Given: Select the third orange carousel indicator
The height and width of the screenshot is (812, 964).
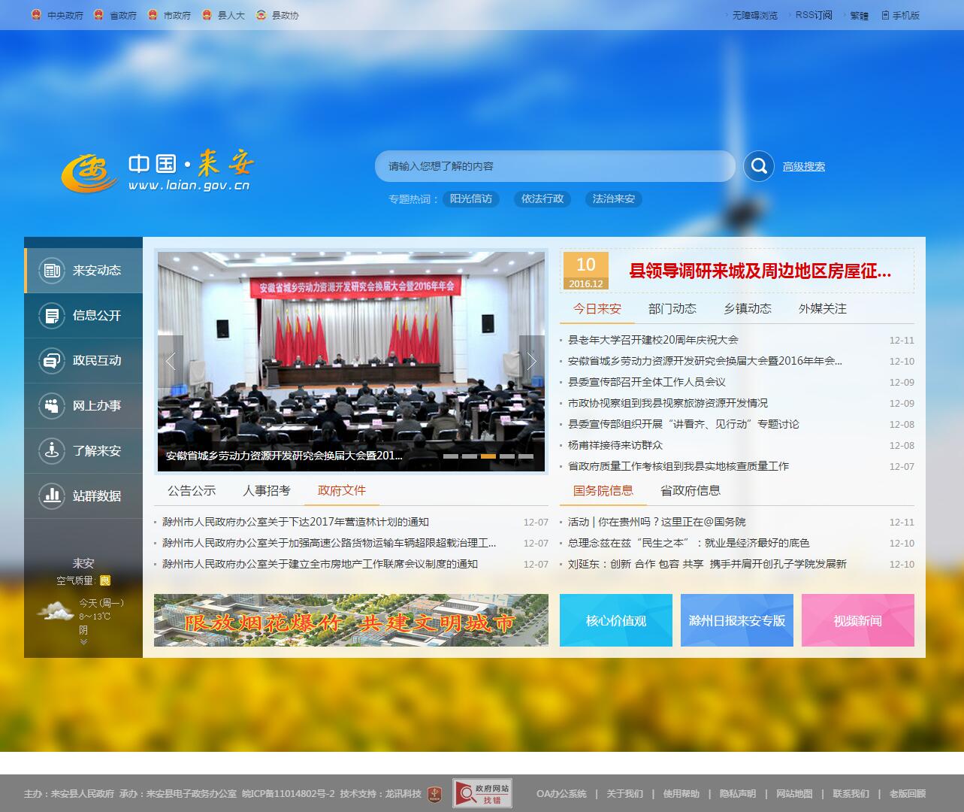Looking at the screenshot, I should tap(488, 456).
